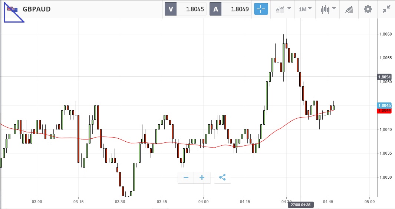
Task: Collapse the chart with shrink arrows icon
Action: click(x=386, y=9)
